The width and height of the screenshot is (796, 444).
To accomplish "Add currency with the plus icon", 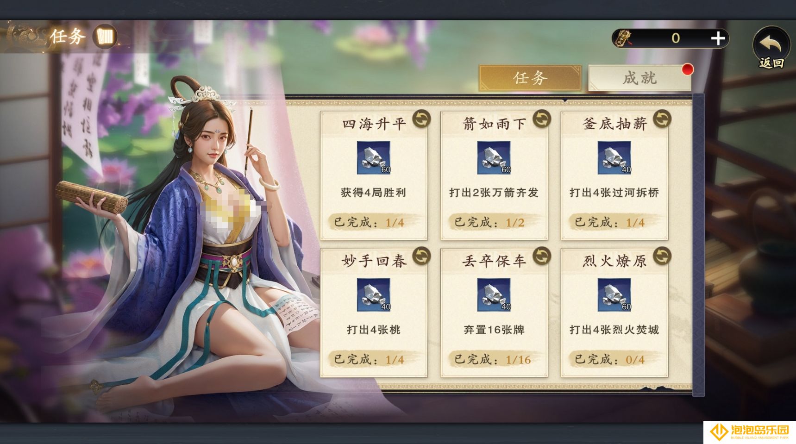I will [x=718, y=38].
